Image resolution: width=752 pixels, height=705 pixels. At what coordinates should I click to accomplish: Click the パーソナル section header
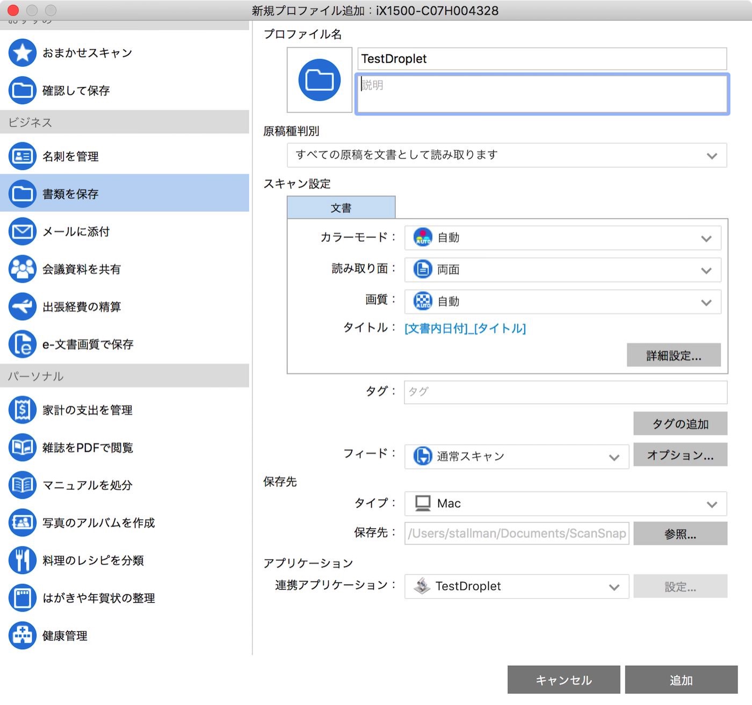125,376
